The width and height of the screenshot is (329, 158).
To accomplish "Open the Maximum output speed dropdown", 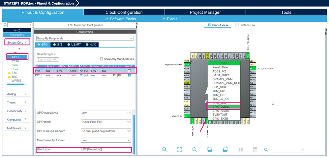I will click(x=106, y=140).
